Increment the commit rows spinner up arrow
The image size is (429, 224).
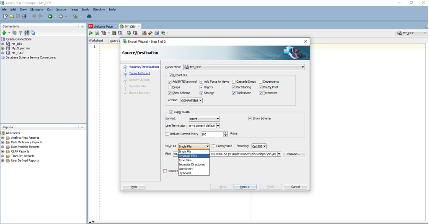(225, 133)
